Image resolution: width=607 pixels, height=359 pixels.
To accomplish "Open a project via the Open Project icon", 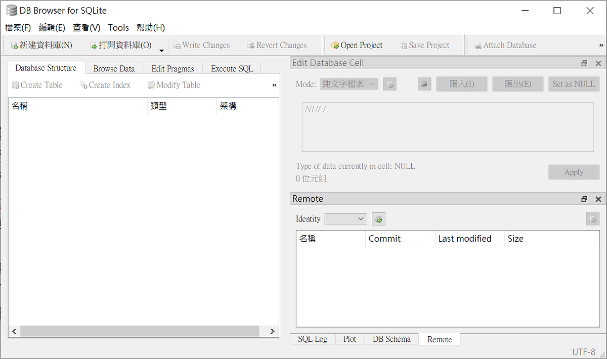I will point(334,45).
